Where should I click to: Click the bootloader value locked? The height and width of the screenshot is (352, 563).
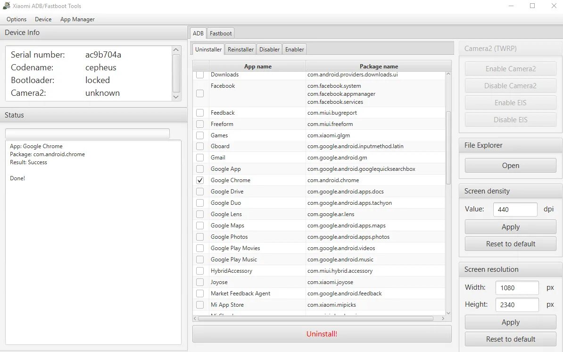click(x=98, y=80)
